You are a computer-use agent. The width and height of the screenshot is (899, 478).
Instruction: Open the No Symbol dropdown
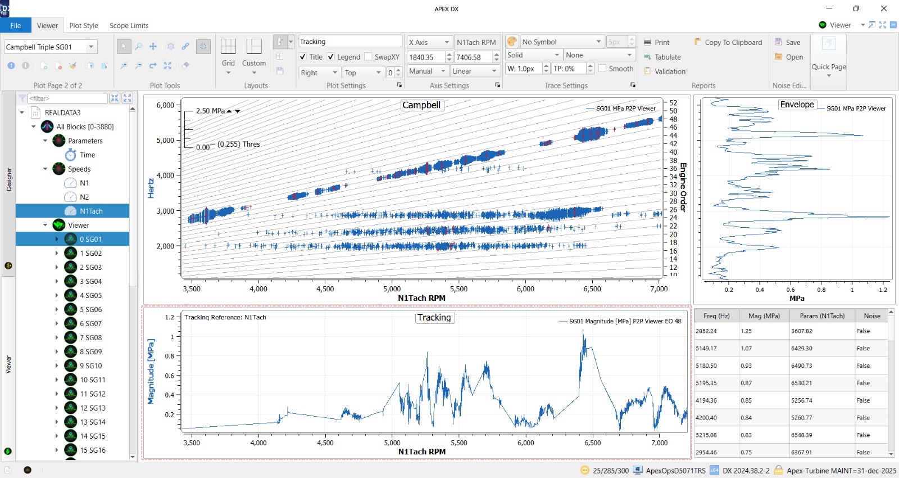[598, 42]
